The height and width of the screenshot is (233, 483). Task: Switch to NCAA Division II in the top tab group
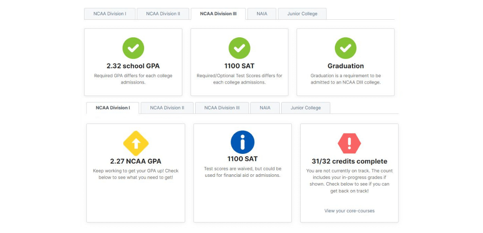163,13
